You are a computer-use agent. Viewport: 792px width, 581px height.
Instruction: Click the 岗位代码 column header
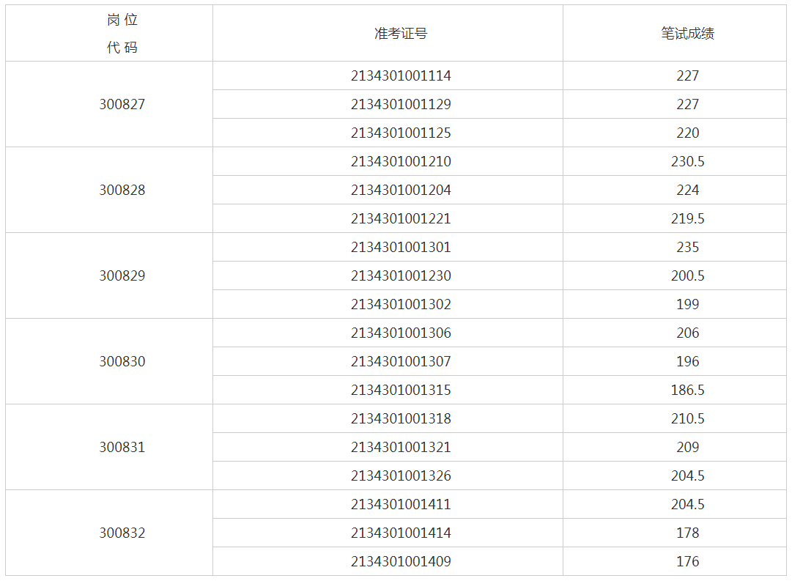tap(122, 34)
